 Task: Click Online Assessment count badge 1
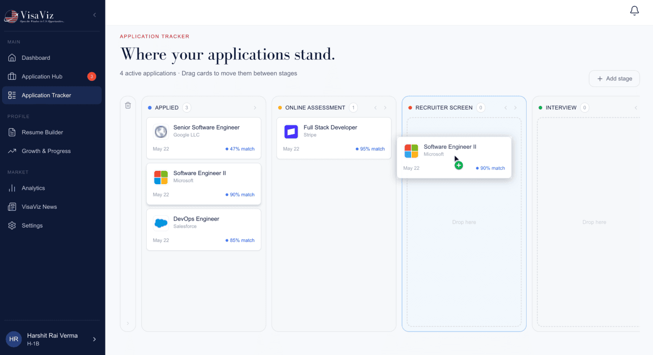tap(353, 108)
